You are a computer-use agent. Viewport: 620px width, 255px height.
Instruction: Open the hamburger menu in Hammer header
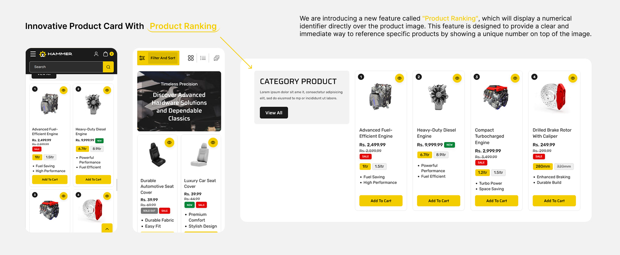point(33,54)
